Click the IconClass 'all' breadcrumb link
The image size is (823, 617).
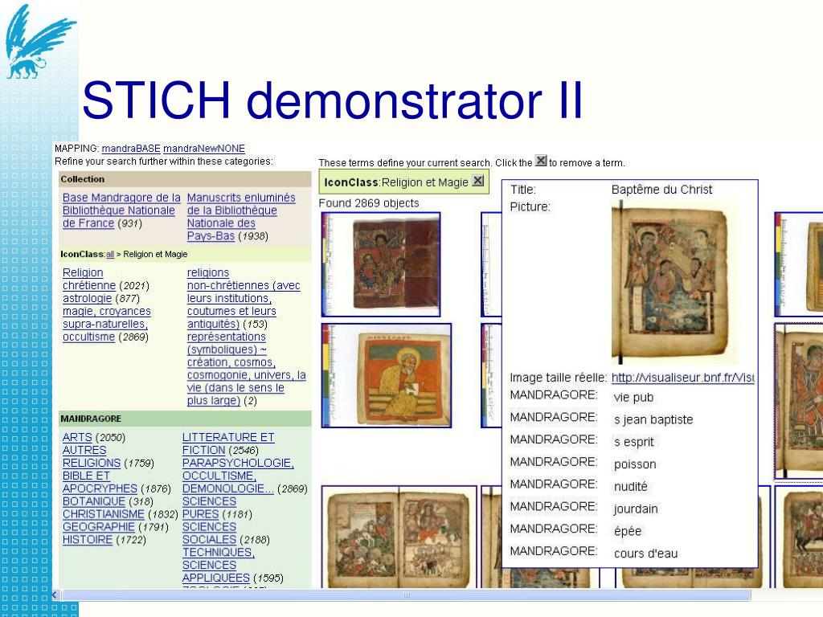point(109,255)
